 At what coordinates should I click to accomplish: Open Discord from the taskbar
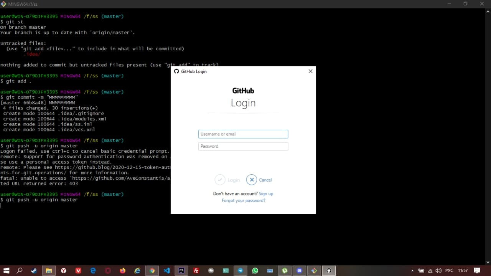pos(299,271)
